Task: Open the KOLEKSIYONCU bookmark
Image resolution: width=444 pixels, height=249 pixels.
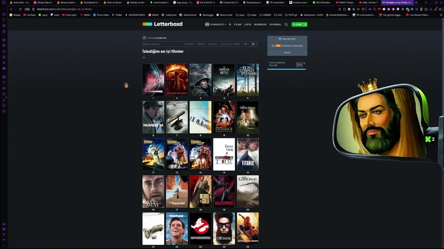Action: point(135,15)
